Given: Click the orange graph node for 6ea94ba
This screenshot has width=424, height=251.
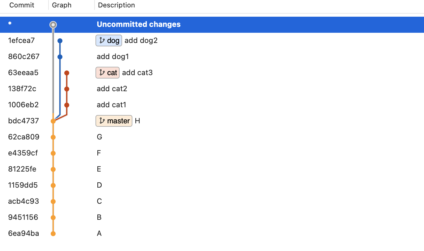Looking at the screenshot, I should [x=53, y=234].
